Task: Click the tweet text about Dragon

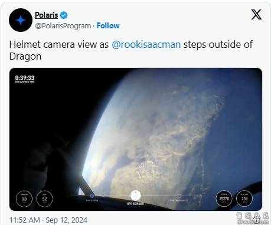Action: 131,50
